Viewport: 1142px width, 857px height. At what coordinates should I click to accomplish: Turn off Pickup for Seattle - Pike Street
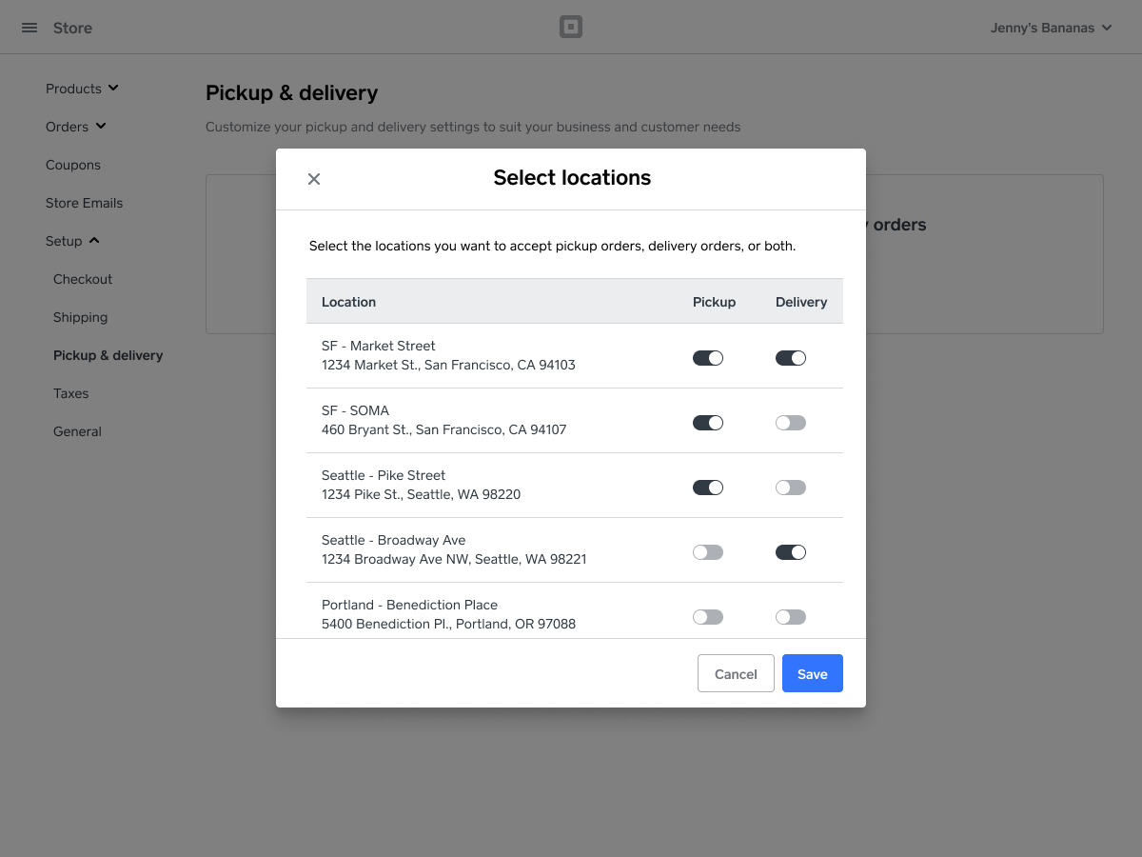pyautogui.click(x=708, y=488)
